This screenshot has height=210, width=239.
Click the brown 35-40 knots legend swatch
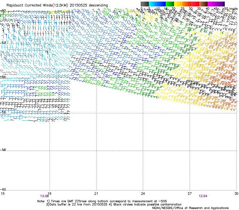(203, 4)
